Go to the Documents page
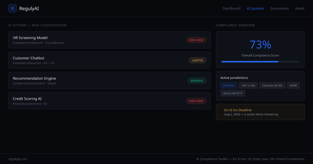 click(279, 8)
